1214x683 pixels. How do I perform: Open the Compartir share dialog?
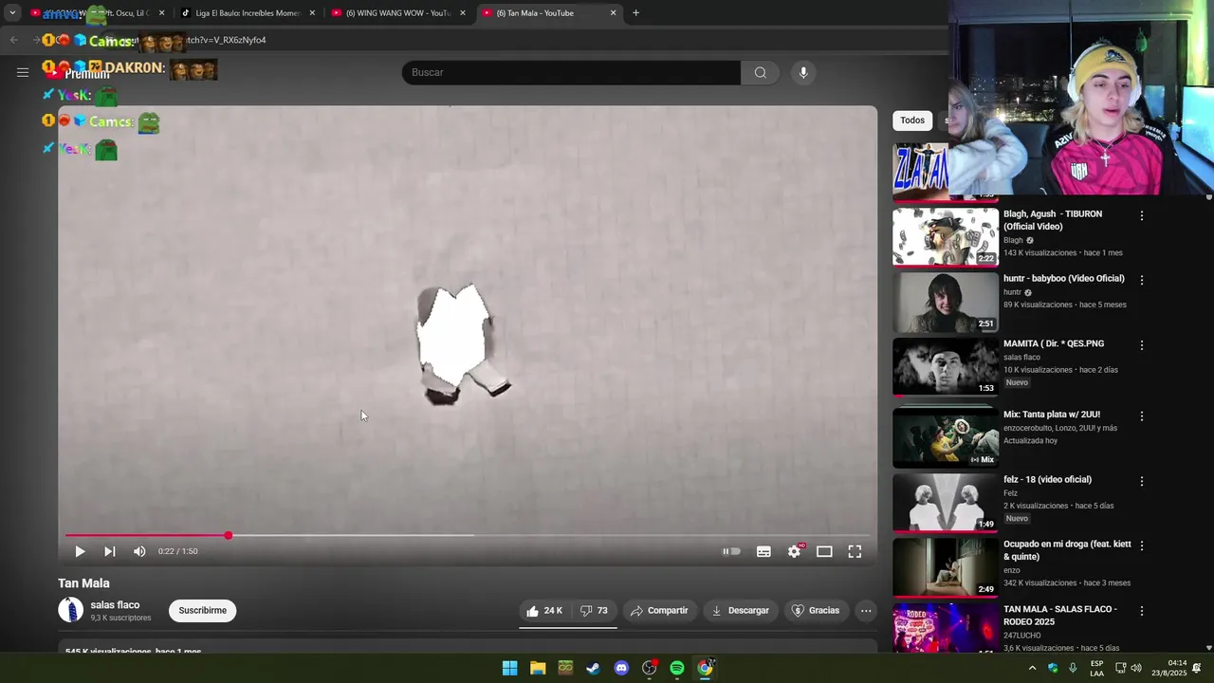[659, 611]
